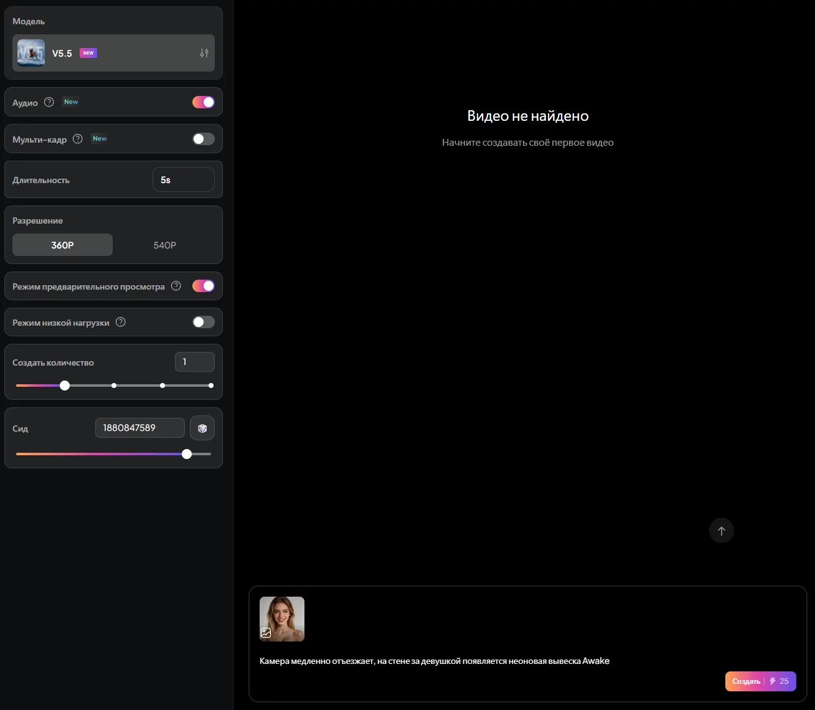Click image icon on uploaded photo thumbnail
Screen dimensions: 815x710
pos(266,633)
